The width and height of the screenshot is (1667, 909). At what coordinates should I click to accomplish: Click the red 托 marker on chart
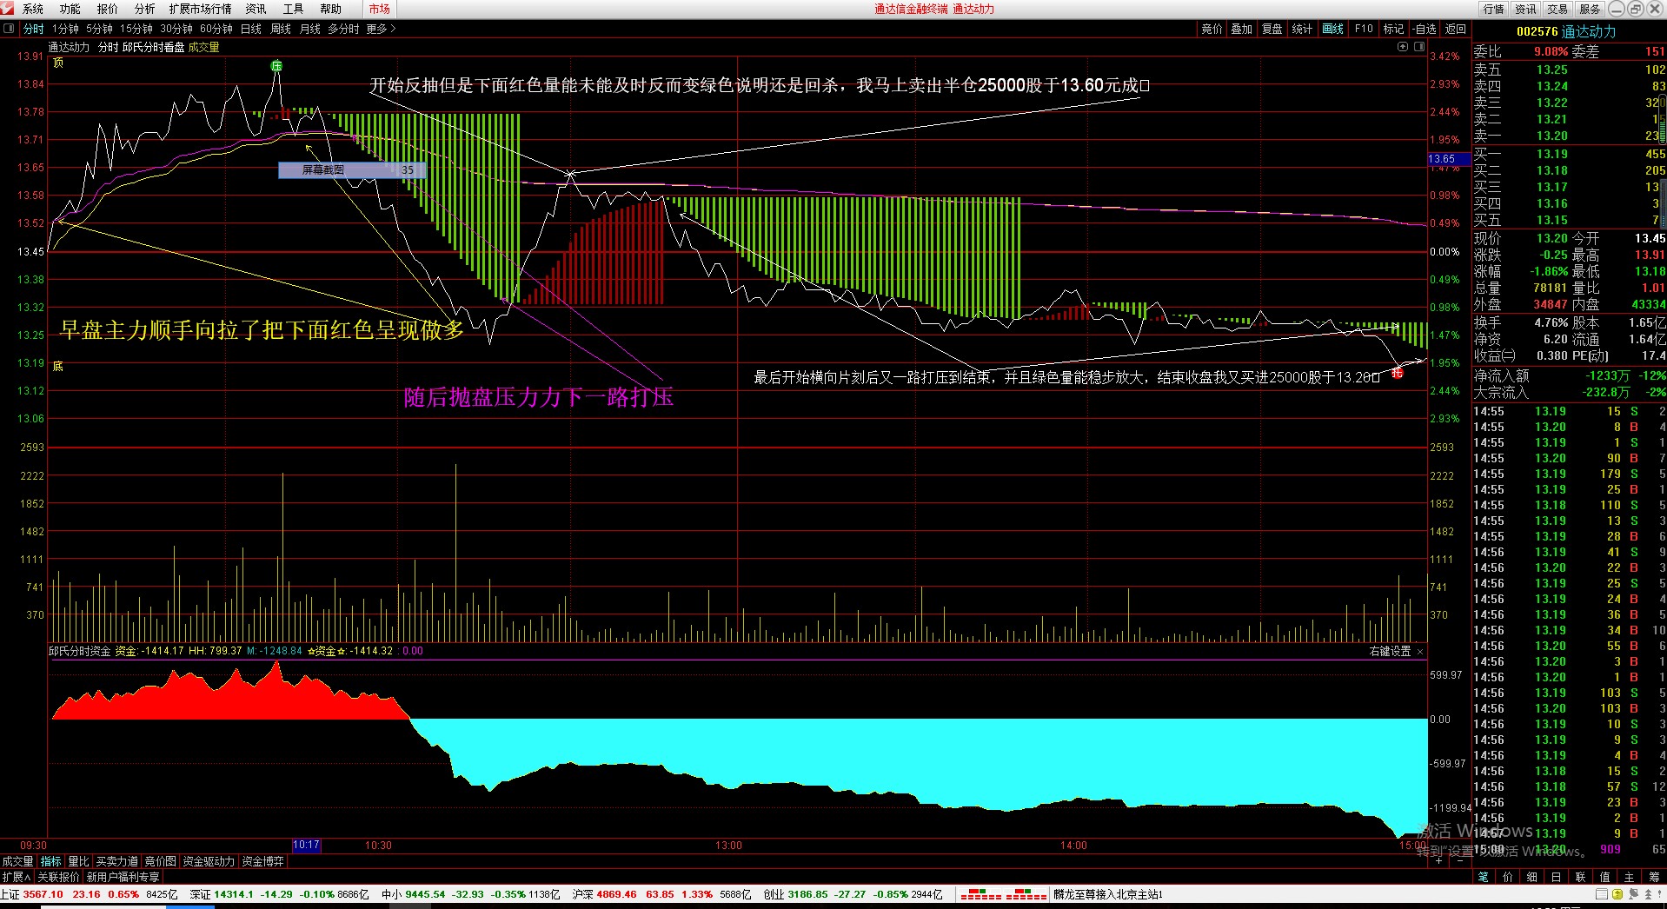pyautogui.click(x=1397, y=373)
